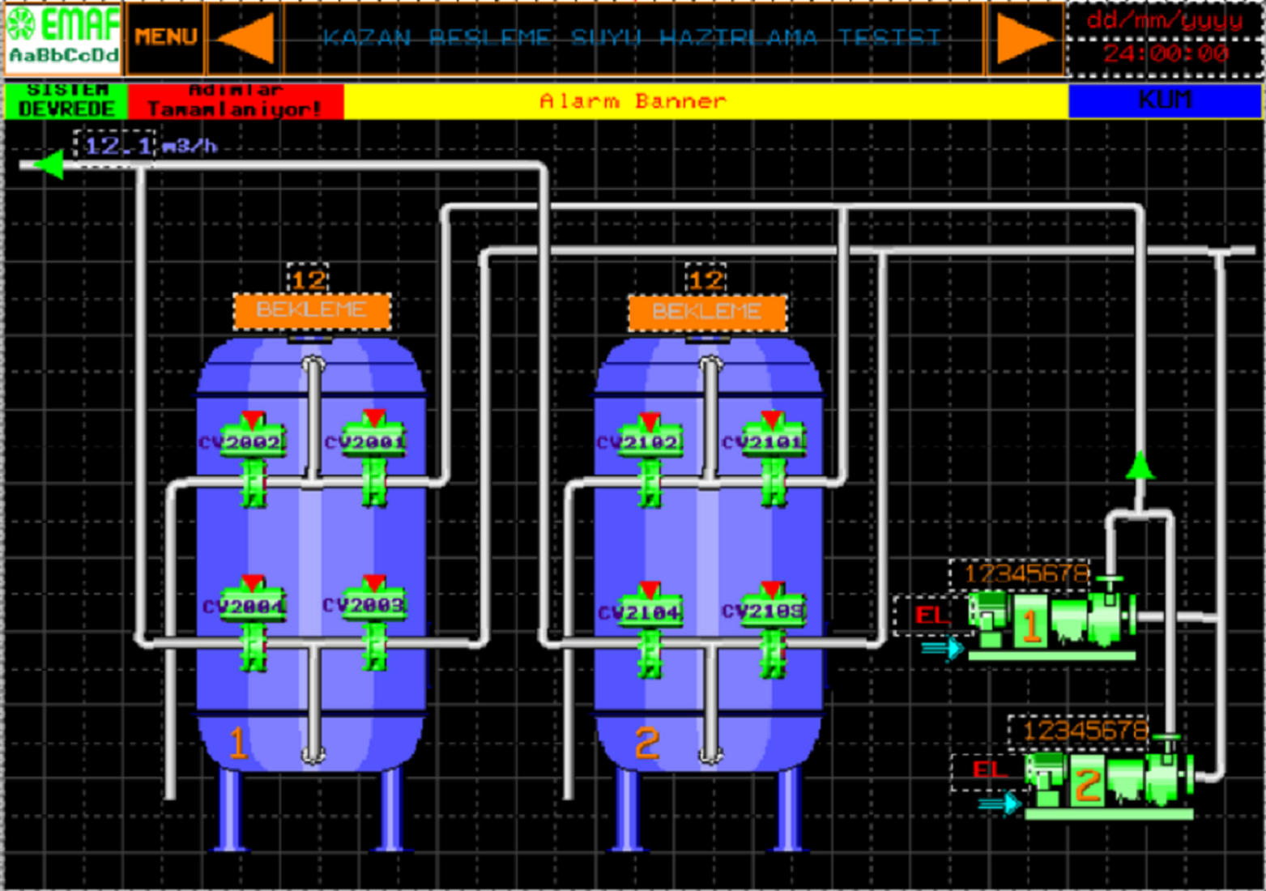This screenshot has width=1266, height=891.
Task: Toggle EL mode for pump 2
Action: [988, 770]
